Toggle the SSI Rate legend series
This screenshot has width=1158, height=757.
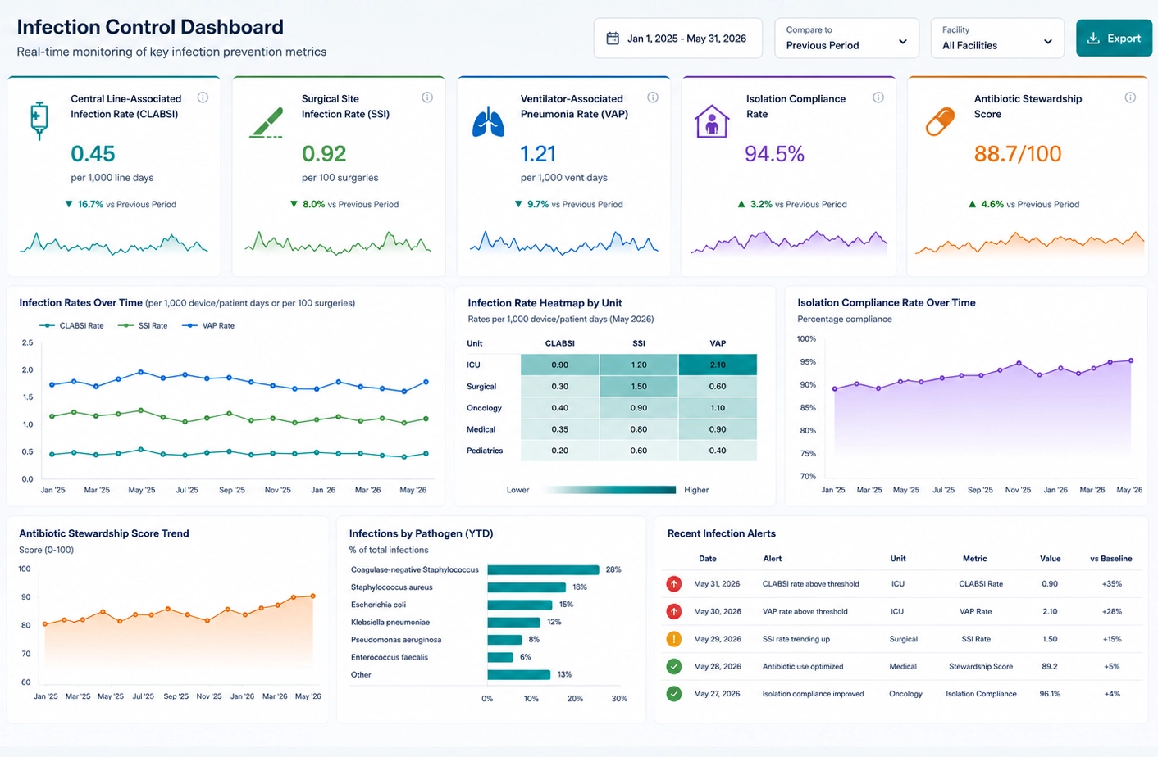point(143,325)
